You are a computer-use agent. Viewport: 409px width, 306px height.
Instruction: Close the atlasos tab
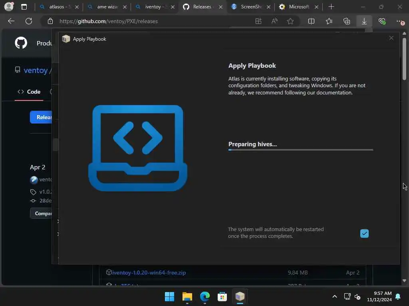click(x=77, y=7)
